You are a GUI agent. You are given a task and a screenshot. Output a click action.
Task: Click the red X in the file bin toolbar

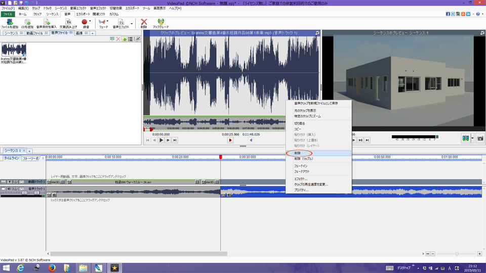(118, 39)
